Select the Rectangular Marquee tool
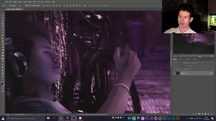This screenshot has width=216, height=121. [x=3, y=15]
